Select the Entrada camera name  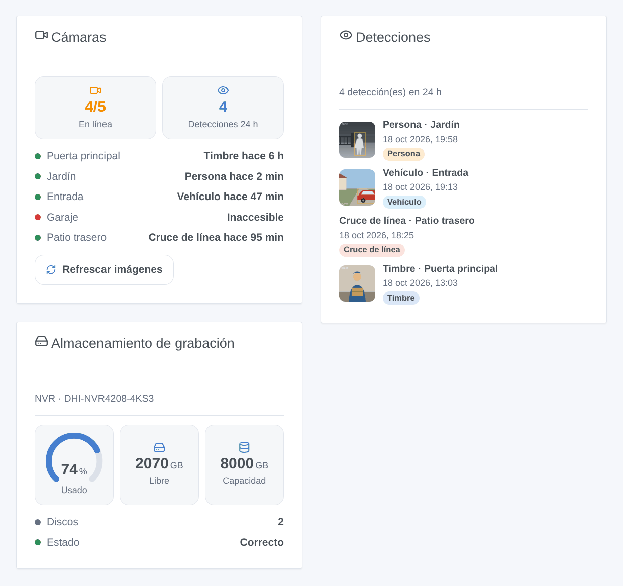click(x=65, y=197)
